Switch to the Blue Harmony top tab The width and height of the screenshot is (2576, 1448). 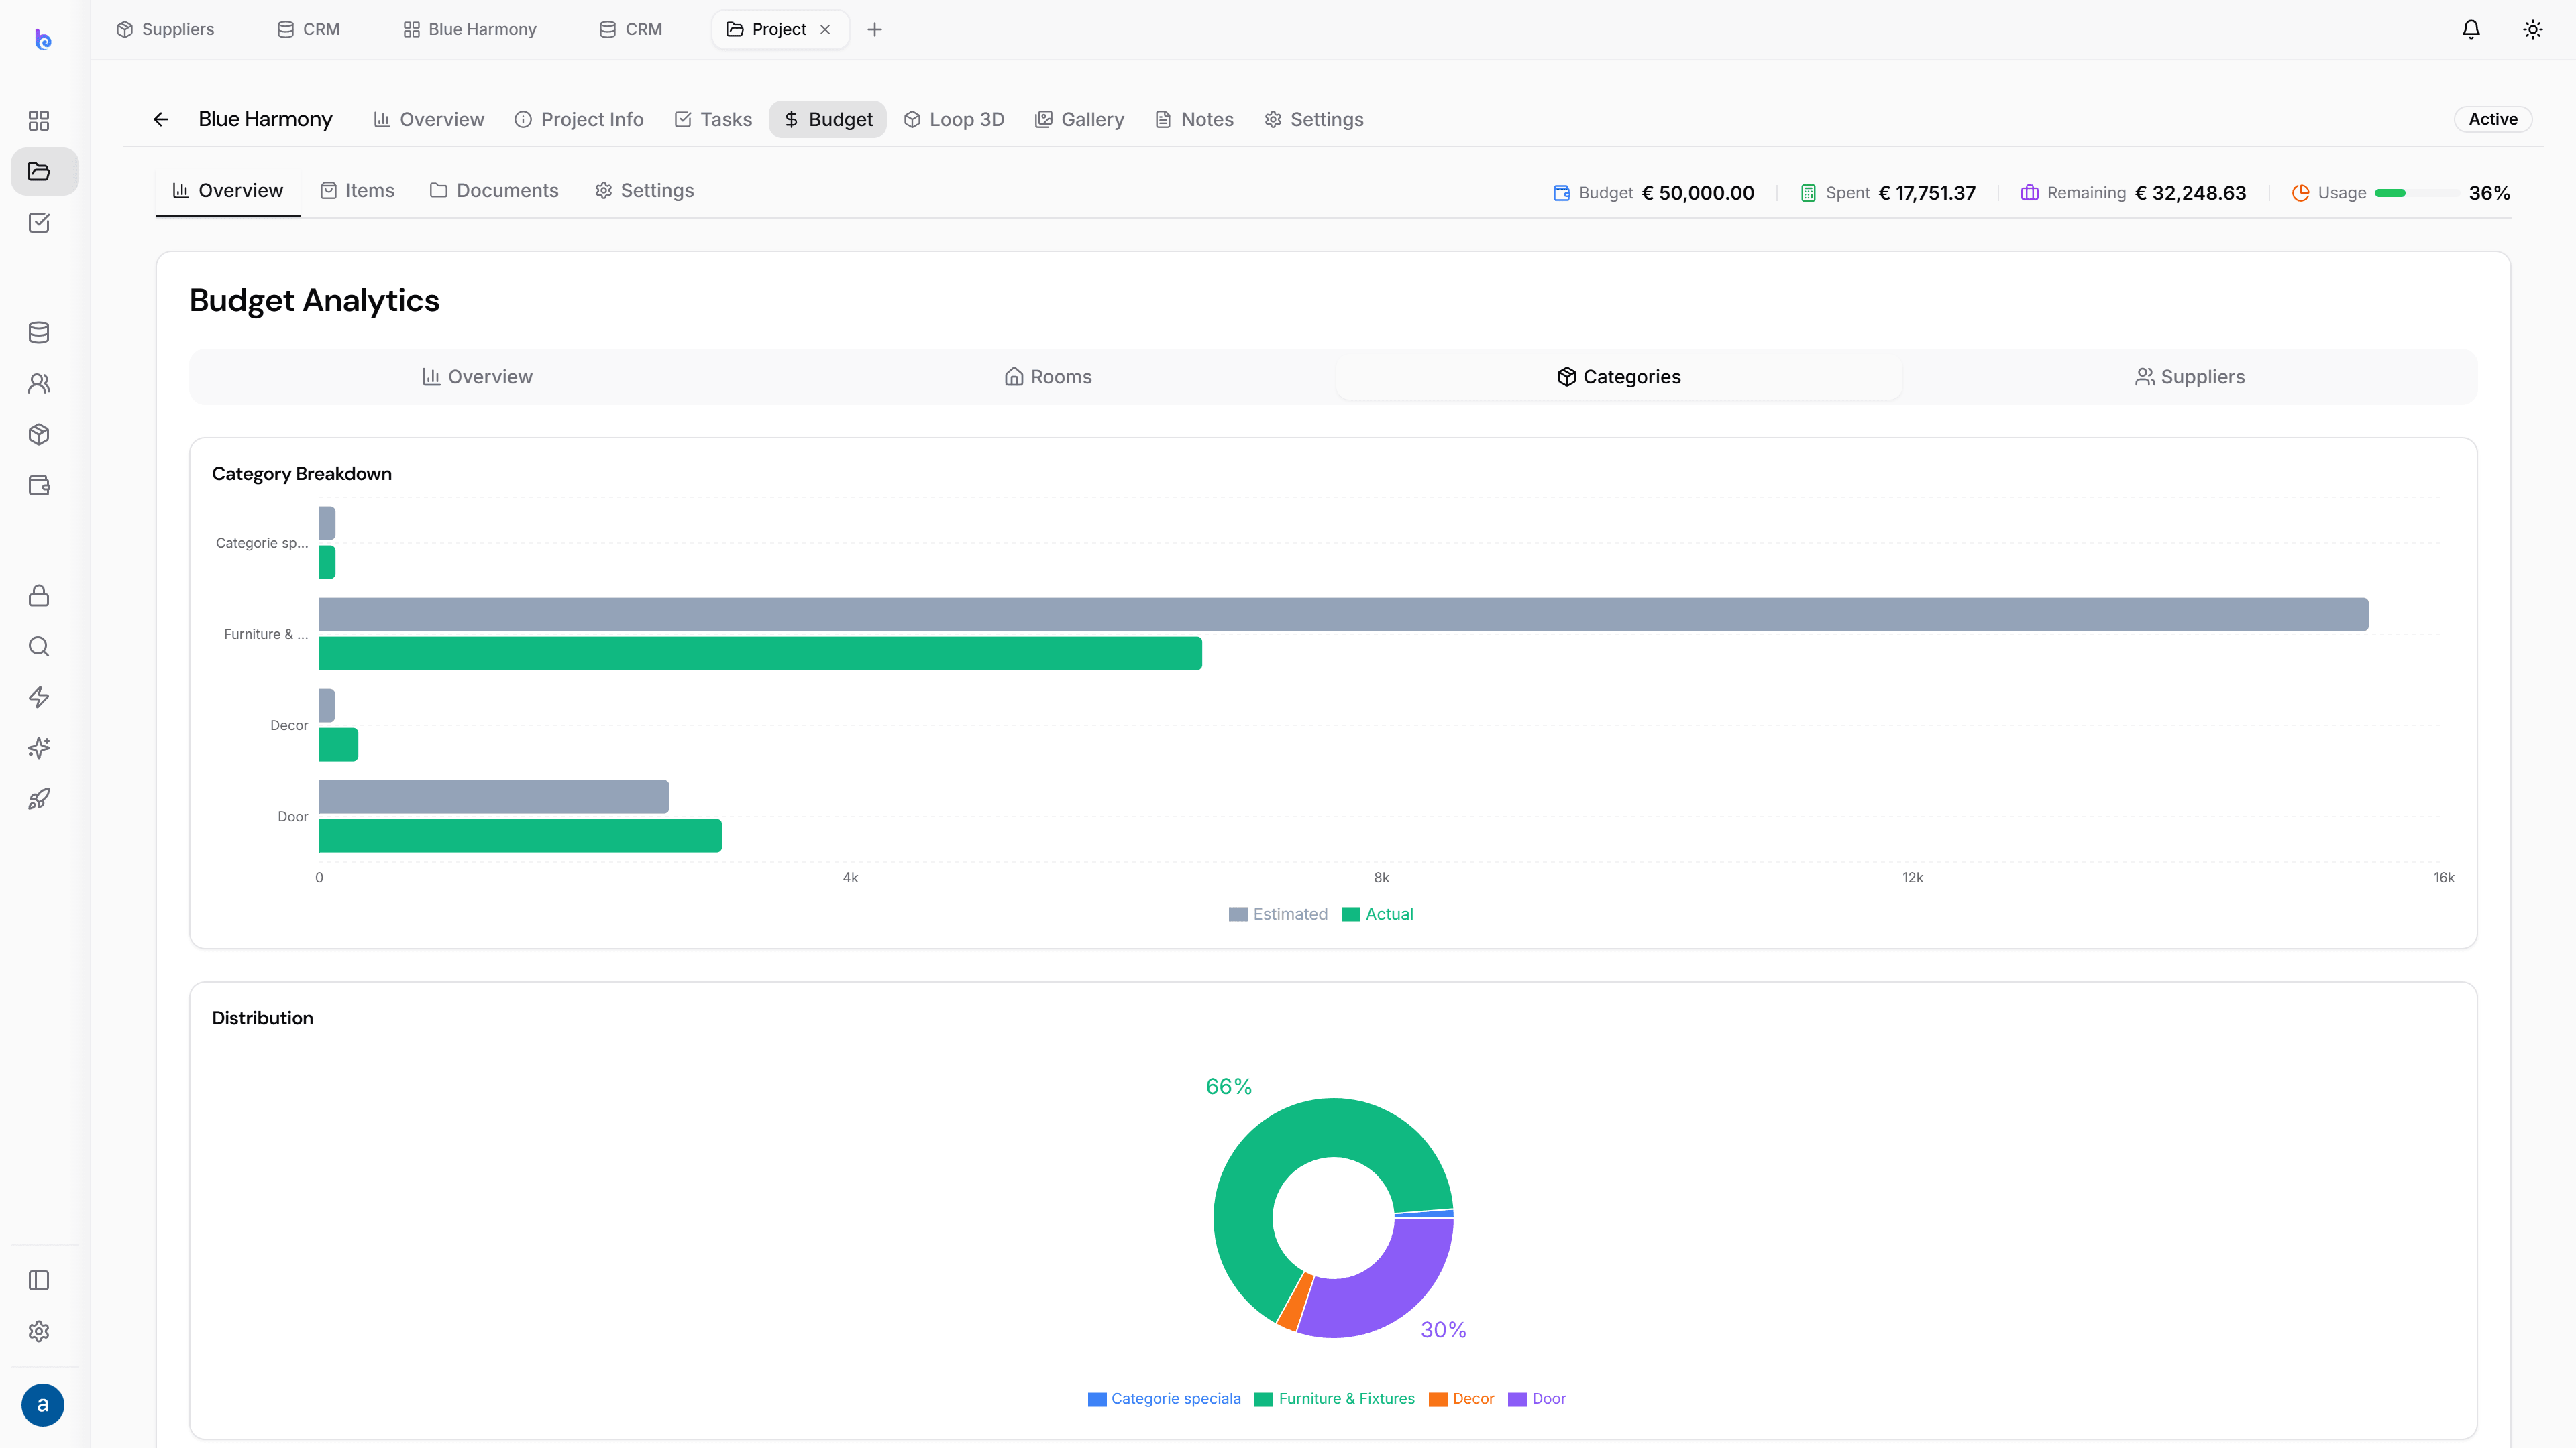(x=470, y=29)
